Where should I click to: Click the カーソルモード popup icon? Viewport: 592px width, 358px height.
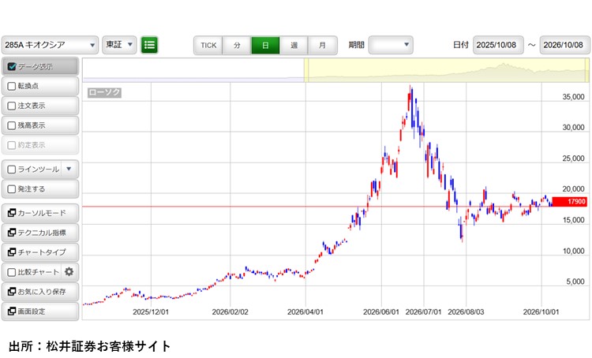(x=12, y=213)
